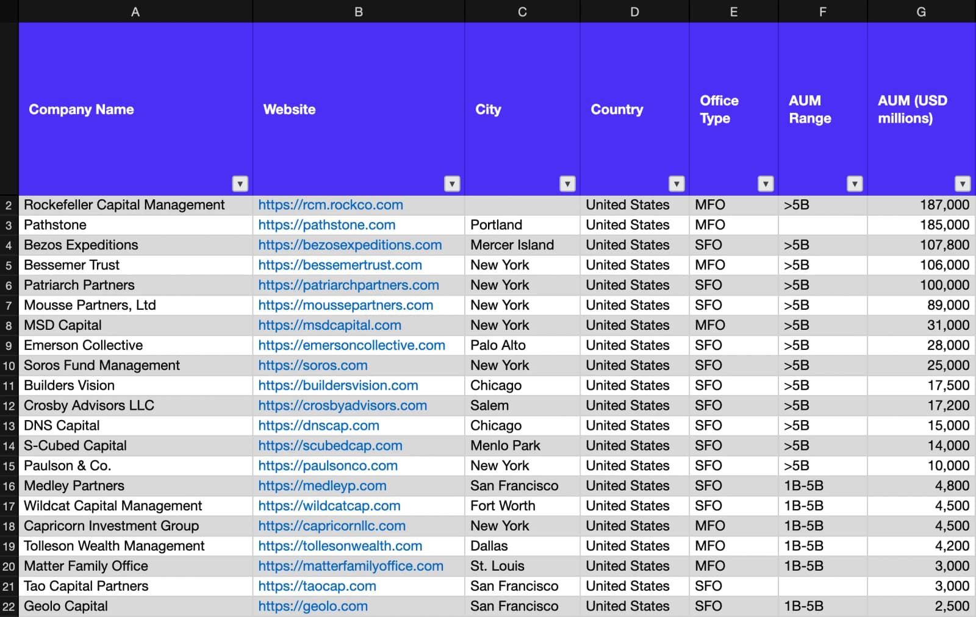This screenshot has width=976, height=617.
Task: Select column F header
Action: point(823,12)
